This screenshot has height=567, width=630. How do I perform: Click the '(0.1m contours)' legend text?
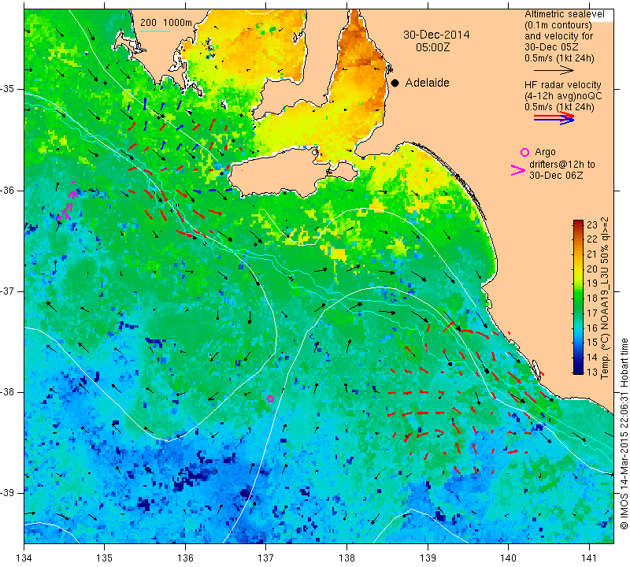558,25
